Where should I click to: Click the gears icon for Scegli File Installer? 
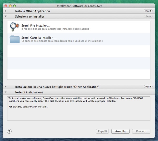point(14,27)
